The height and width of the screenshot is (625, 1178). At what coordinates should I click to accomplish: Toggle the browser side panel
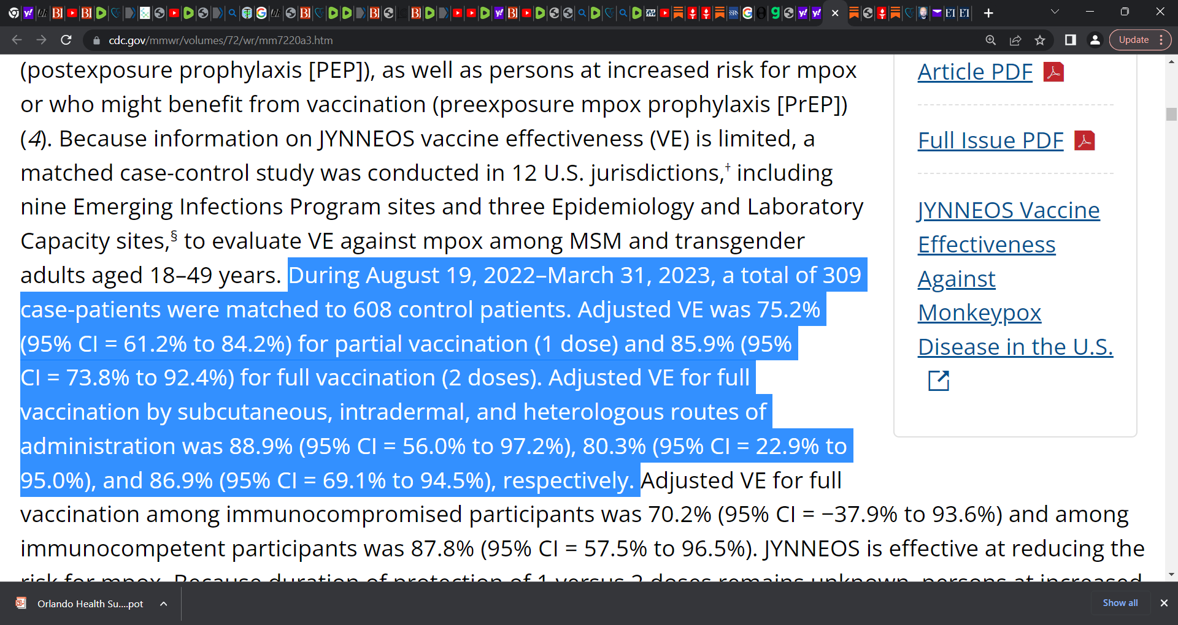(1070, 40)
